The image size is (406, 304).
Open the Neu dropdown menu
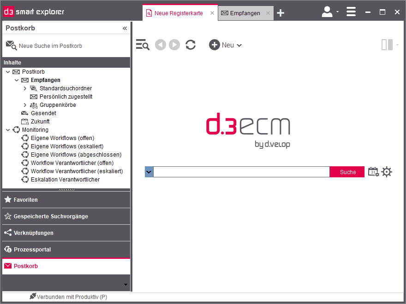(x=226, y=45)
